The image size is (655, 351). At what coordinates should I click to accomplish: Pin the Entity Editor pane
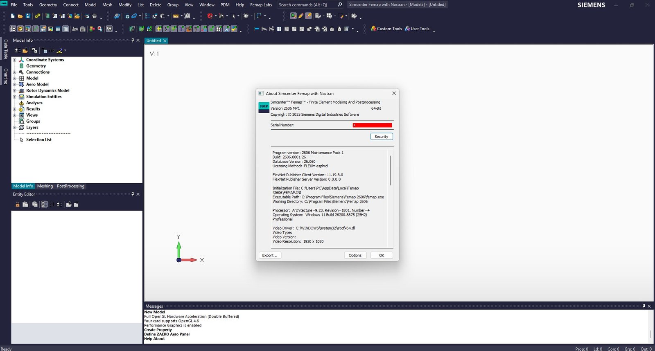coord(133,194)
